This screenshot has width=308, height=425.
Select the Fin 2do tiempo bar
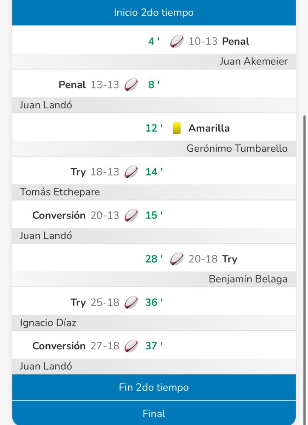(154, 388)
